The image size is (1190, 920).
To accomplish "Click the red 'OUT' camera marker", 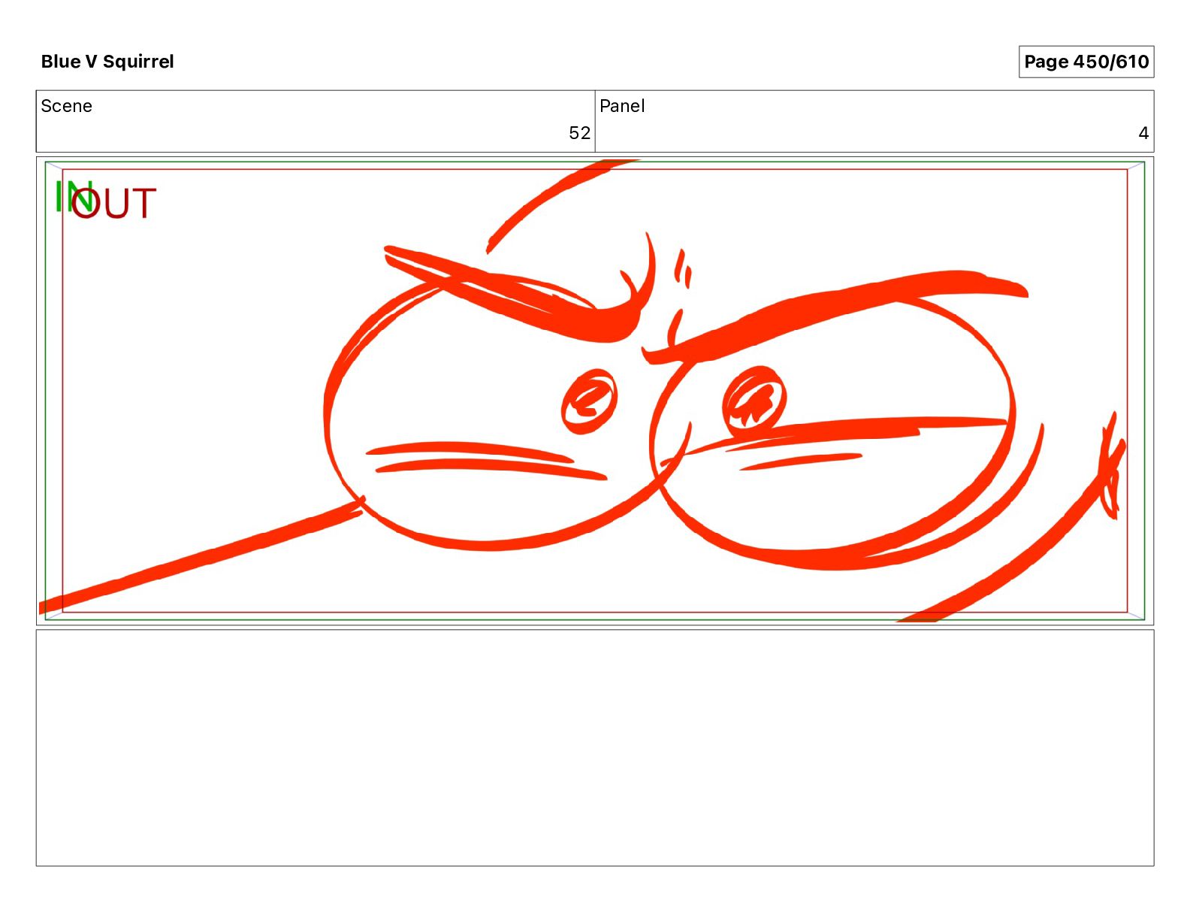I will 114,204.
